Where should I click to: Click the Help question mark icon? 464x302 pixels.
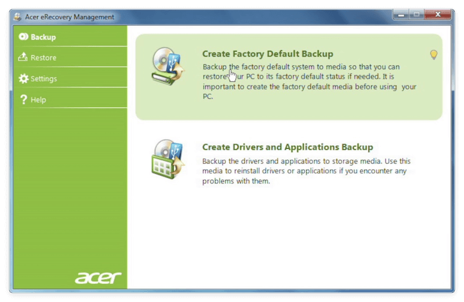point(23,100)
